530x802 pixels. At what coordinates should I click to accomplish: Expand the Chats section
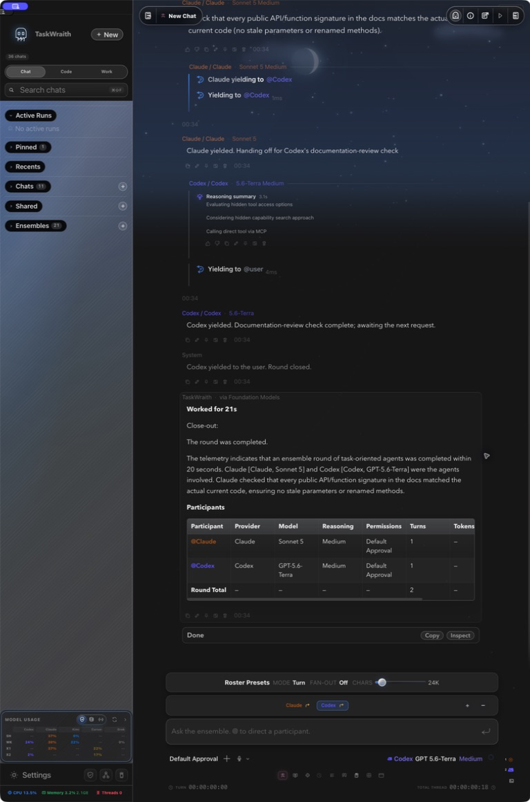pos(28,187)
